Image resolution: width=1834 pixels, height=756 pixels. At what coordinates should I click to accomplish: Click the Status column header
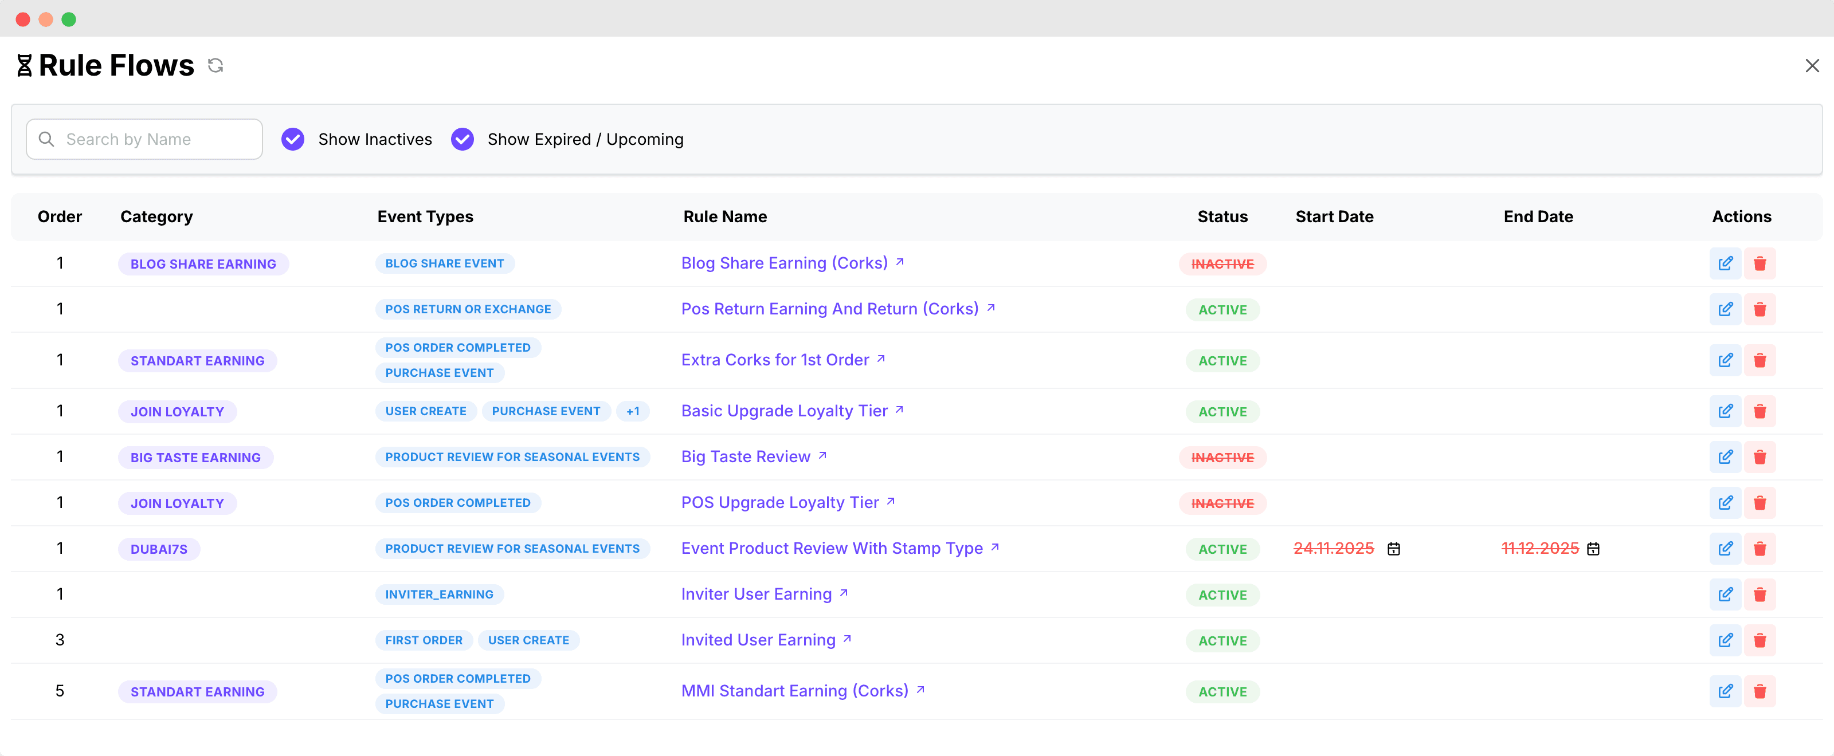pos(1222,217)
